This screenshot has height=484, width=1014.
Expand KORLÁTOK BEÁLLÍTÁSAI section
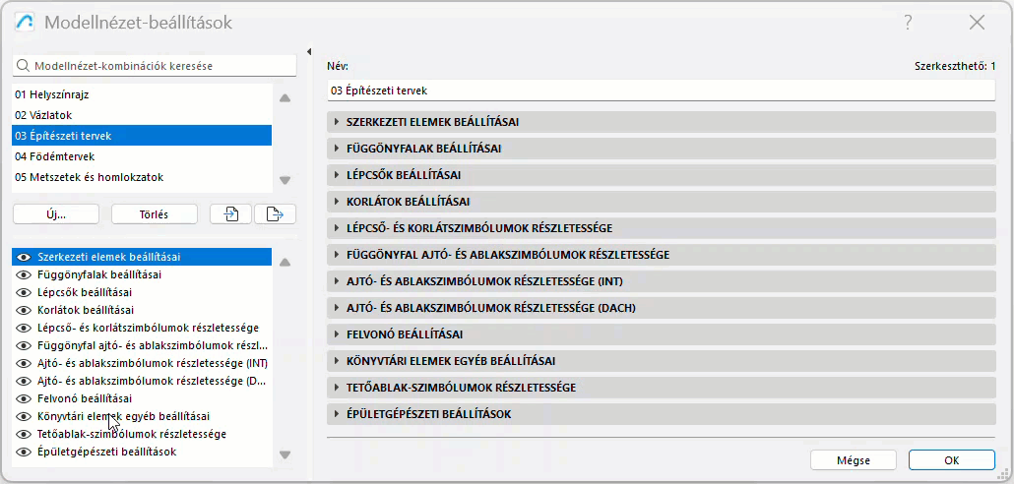(x=661, y=202)
